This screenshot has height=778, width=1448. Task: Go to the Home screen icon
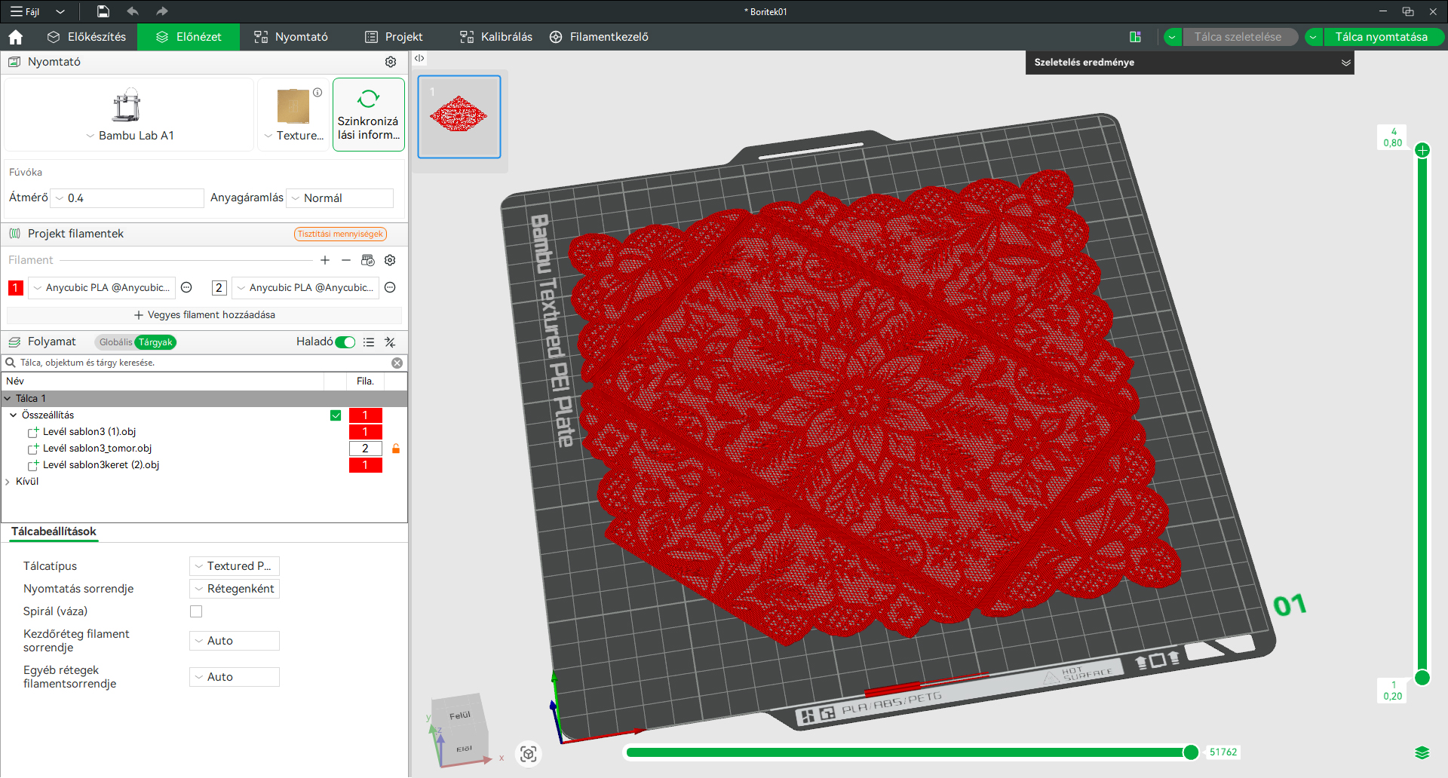(16, 37)
